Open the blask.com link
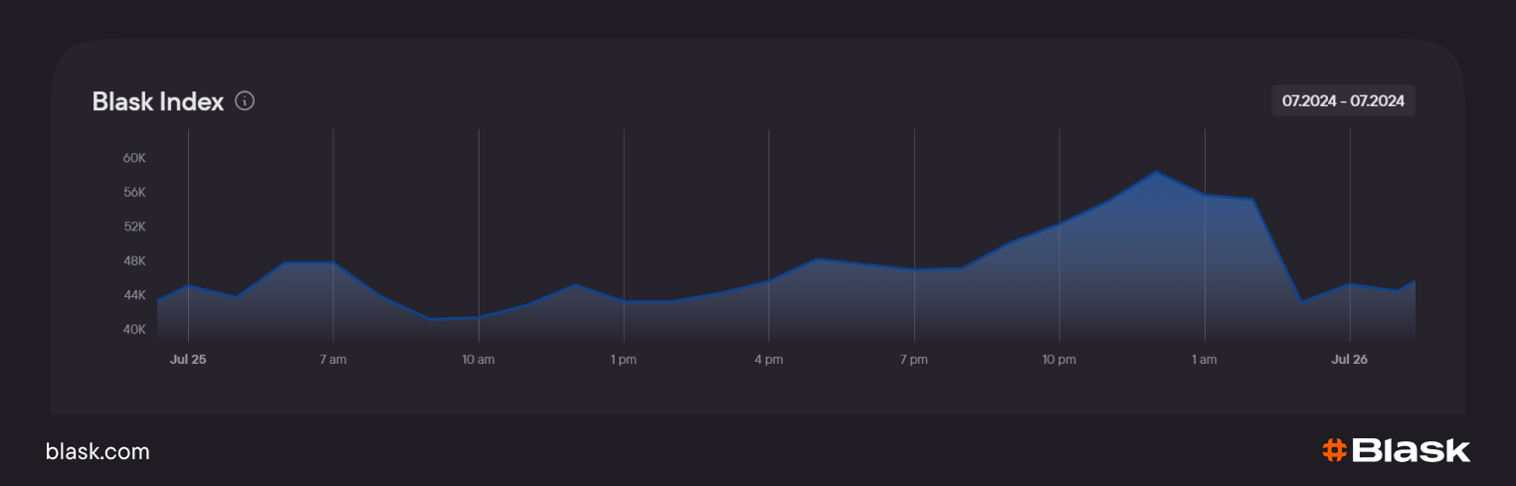This screenshot has width=1516, height=486. click(97, 452)
